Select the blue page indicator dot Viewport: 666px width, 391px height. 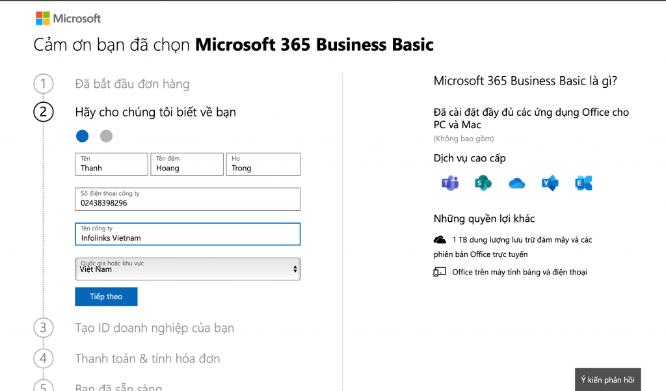pyautogui.click(x=82, y=136)
